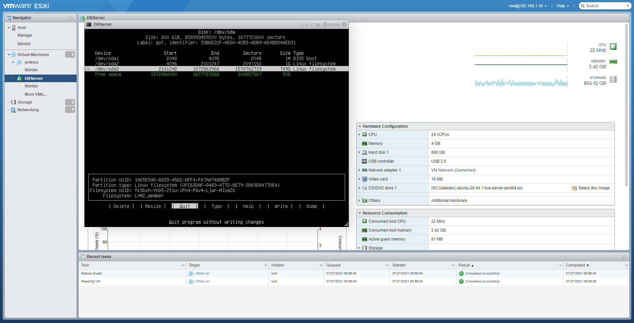The height and width of the screenshot is (323, 634).
Task: Select Manage under Host in Navigator
Action: point(25,35)
